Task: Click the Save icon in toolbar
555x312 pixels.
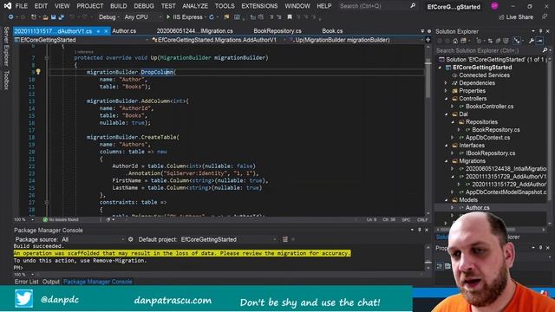Action: [x=53, y=17]
